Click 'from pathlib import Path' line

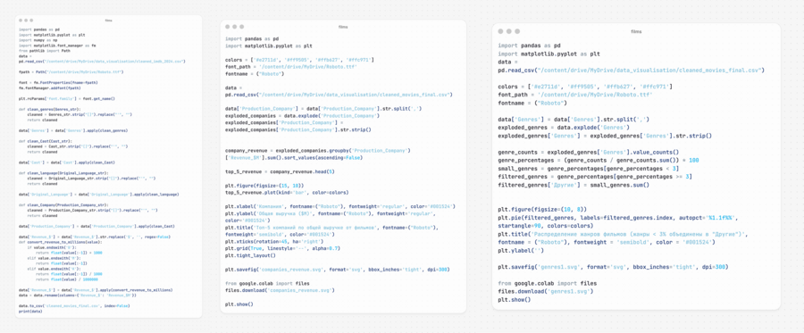point(45,50)
